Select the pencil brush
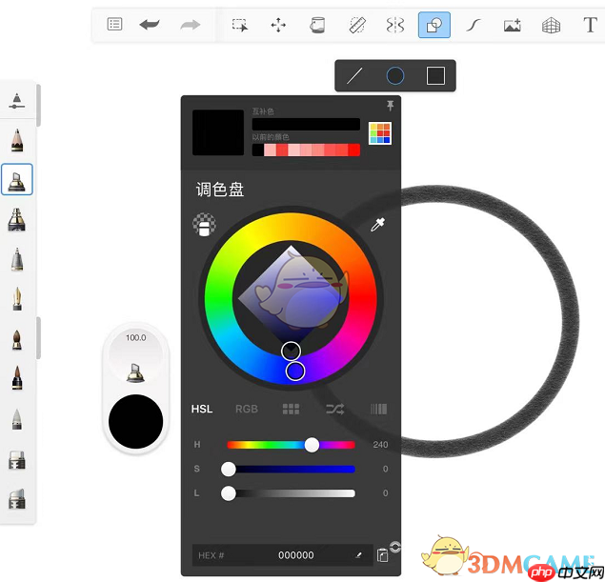 17,140
